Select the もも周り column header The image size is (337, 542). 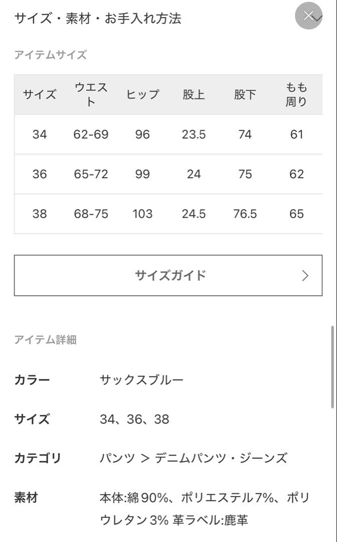pyautogui.click(x=296, y=94)
